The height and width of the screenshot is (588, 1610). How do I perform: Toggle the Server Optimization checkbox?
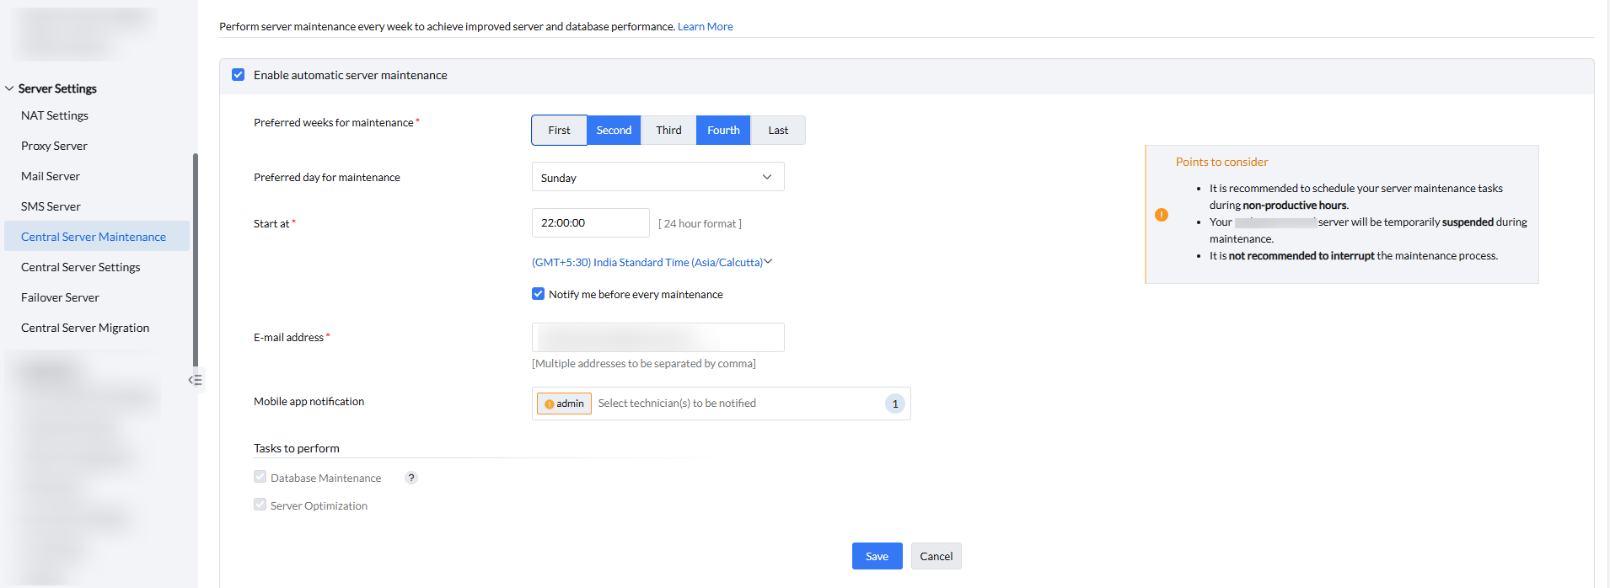click(x=260, y=505)
